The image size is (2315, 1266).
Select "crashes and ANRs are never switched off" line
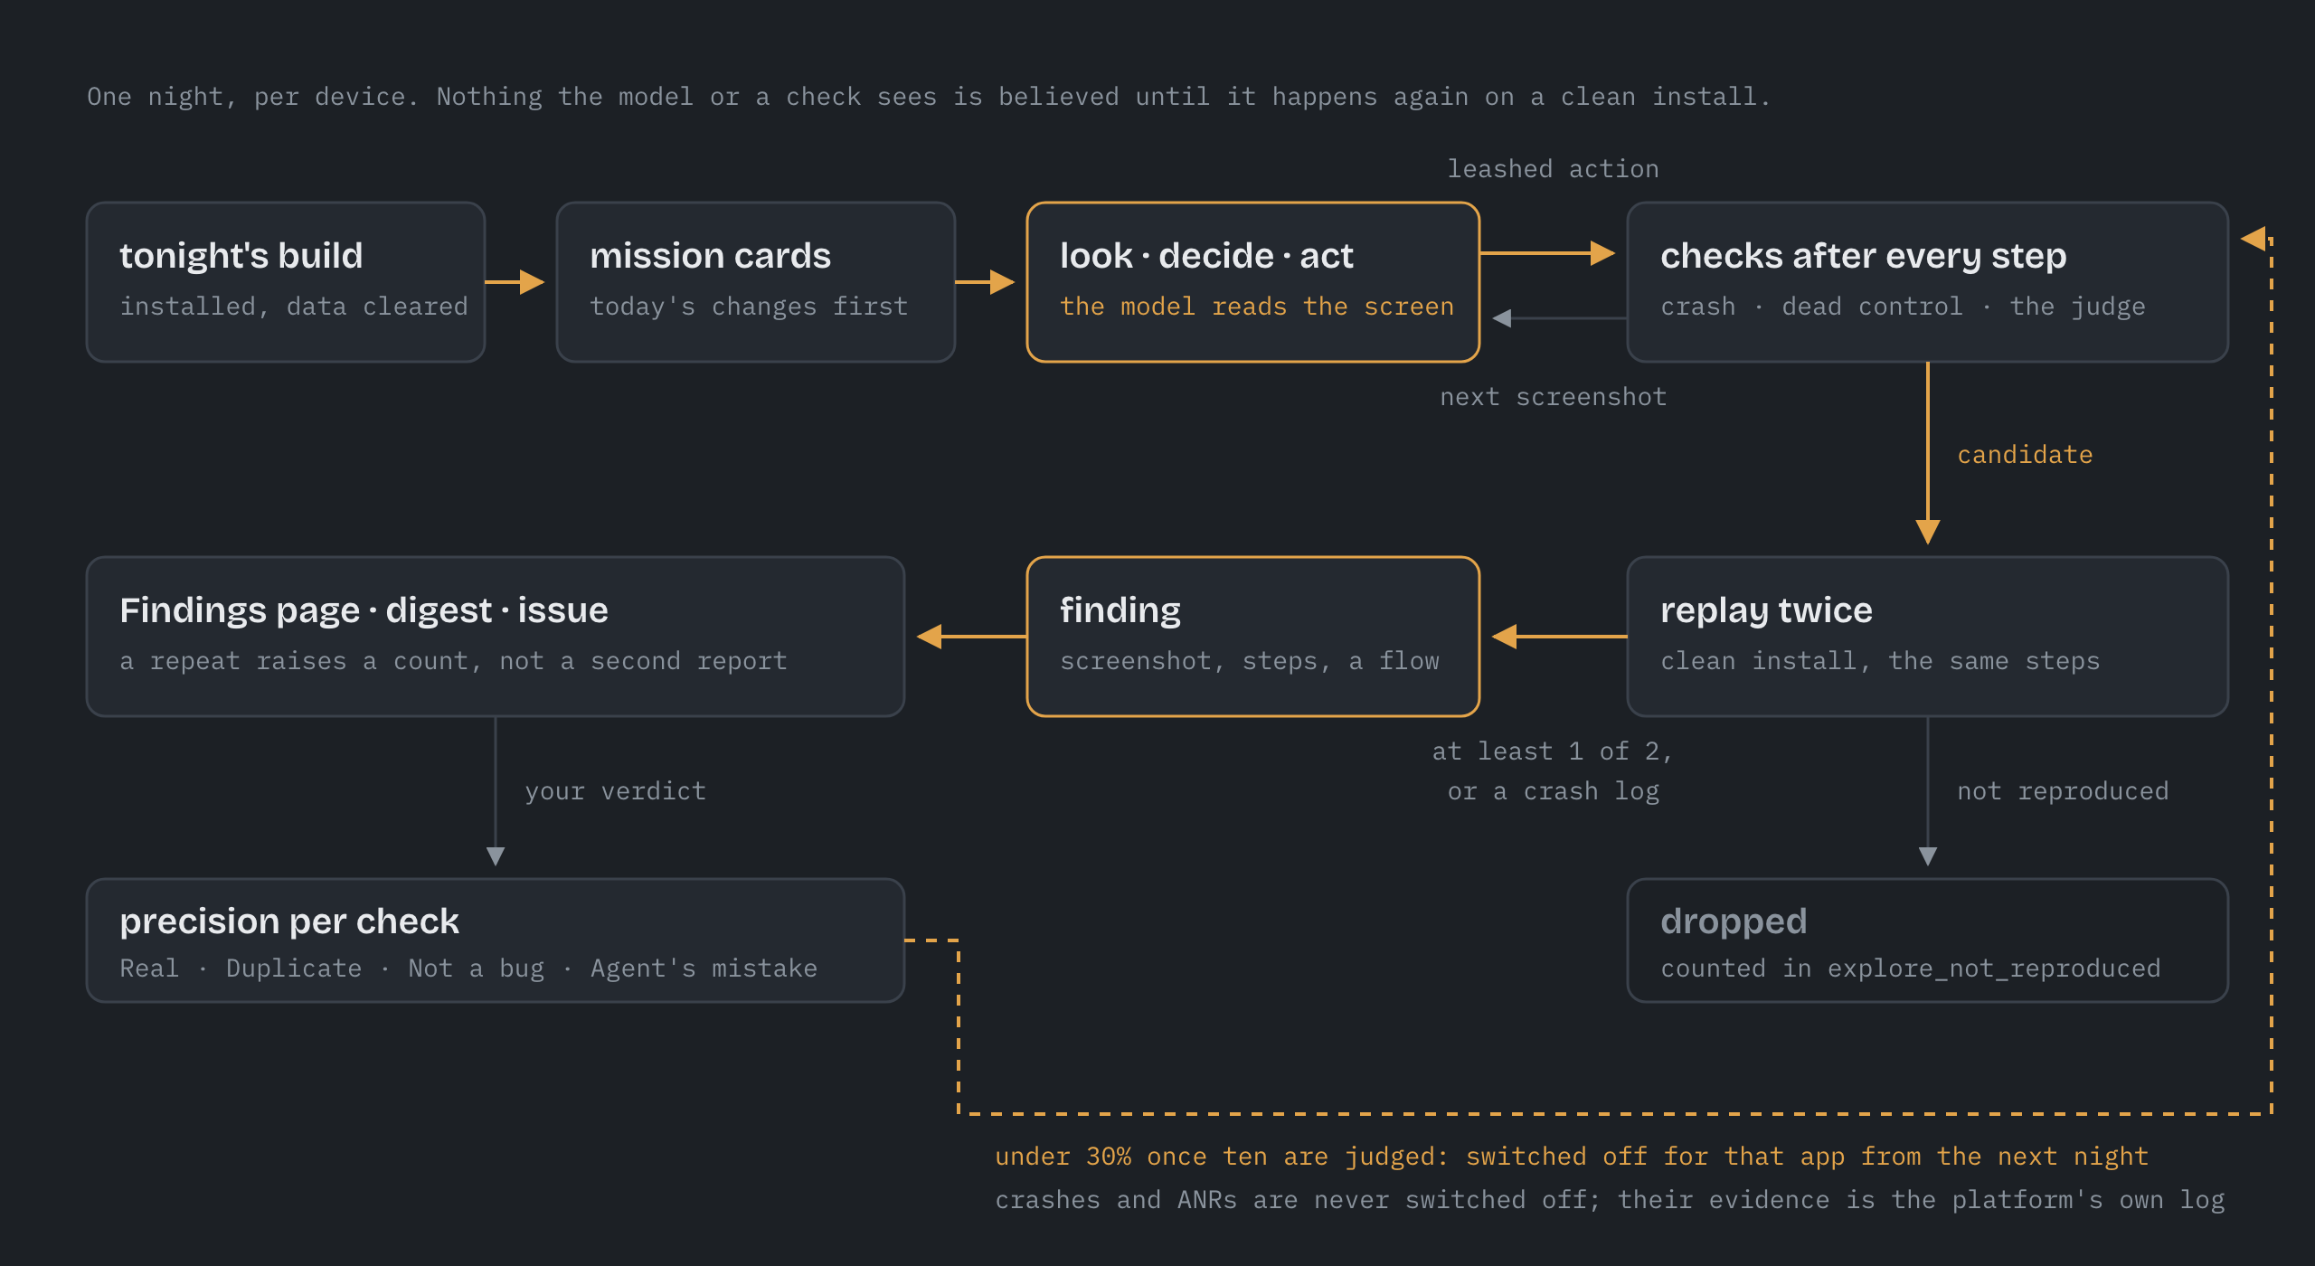[1610, 1200]
